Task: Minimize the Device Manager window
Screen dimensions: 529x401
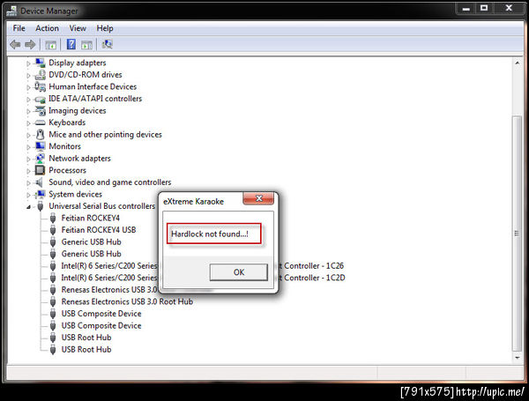Action: tap(466, 8)
